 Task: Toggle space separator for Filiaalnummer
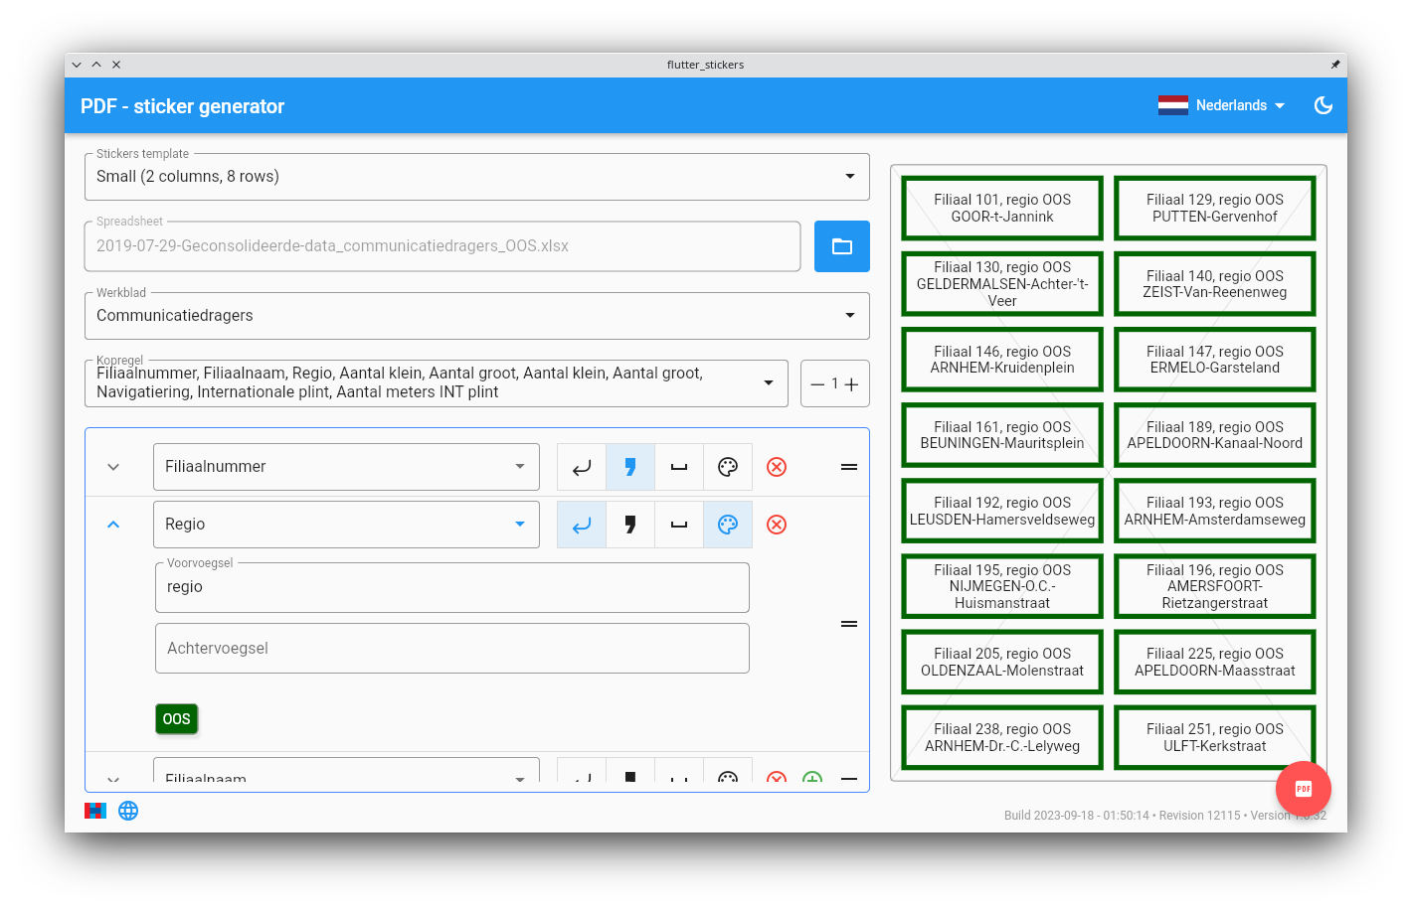click(679, 467)
